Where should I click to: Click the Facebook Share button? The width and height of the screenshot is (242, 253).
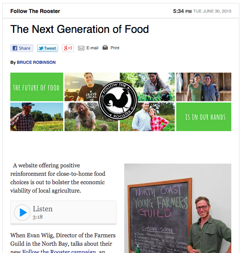point(21,48)
